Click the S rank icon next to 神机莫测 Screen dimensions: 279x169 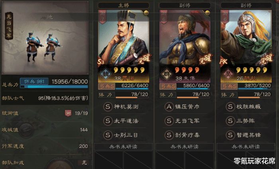[108, 107]
